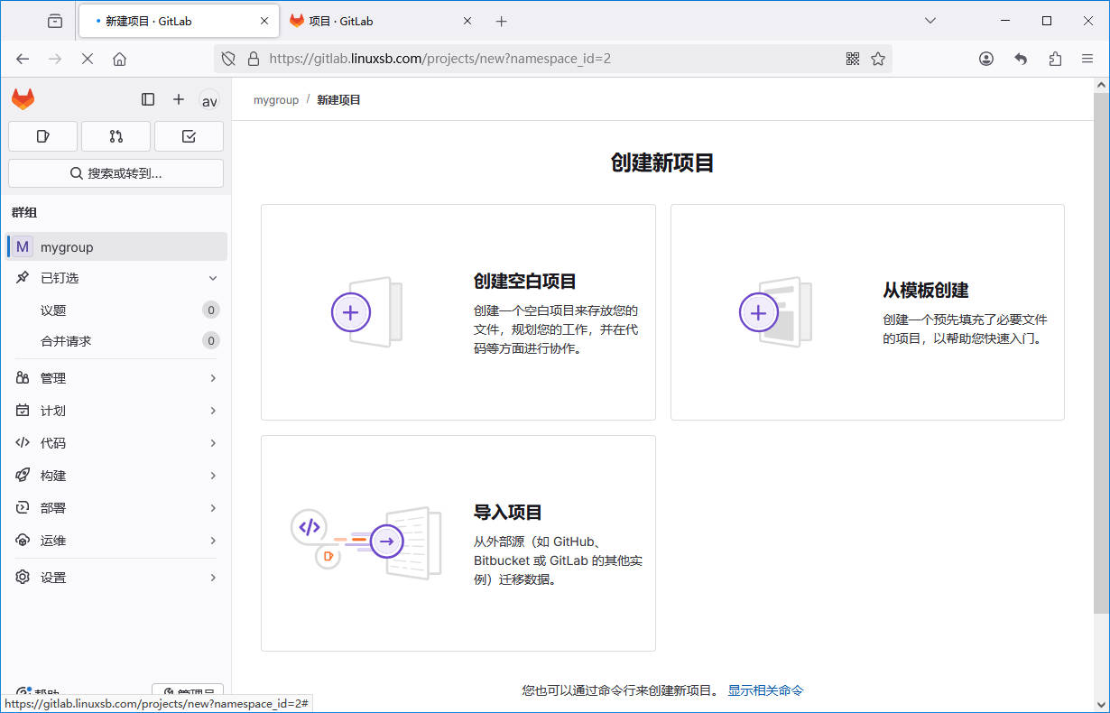Click 显示相关命令 link

765,690
